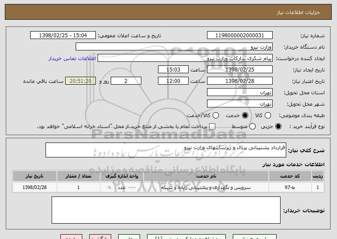337x239 pixels.
Task: Select the کالا/خدمت radio option
Action: pos(216,115)
